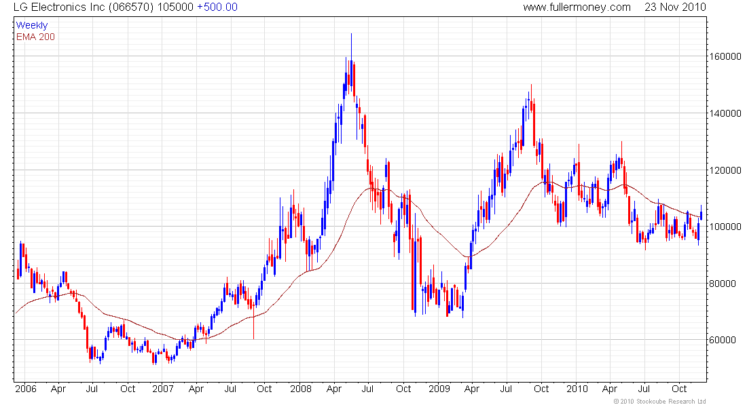
Task: Click the '2009' year label on time axis
Action: pos(439,389)
